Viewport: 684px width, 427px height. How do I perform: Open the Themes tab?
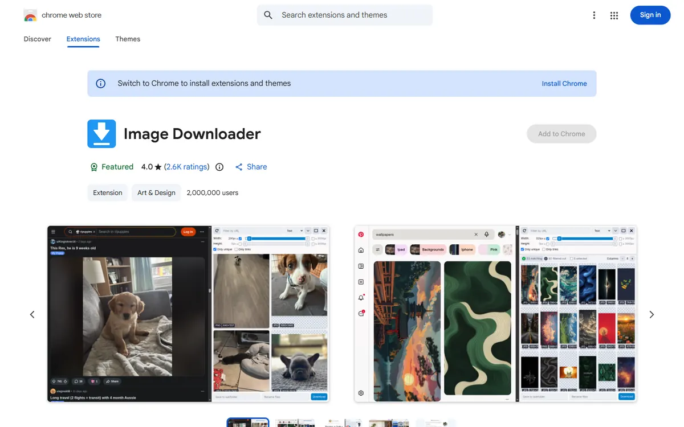click(x=128, y=39)
